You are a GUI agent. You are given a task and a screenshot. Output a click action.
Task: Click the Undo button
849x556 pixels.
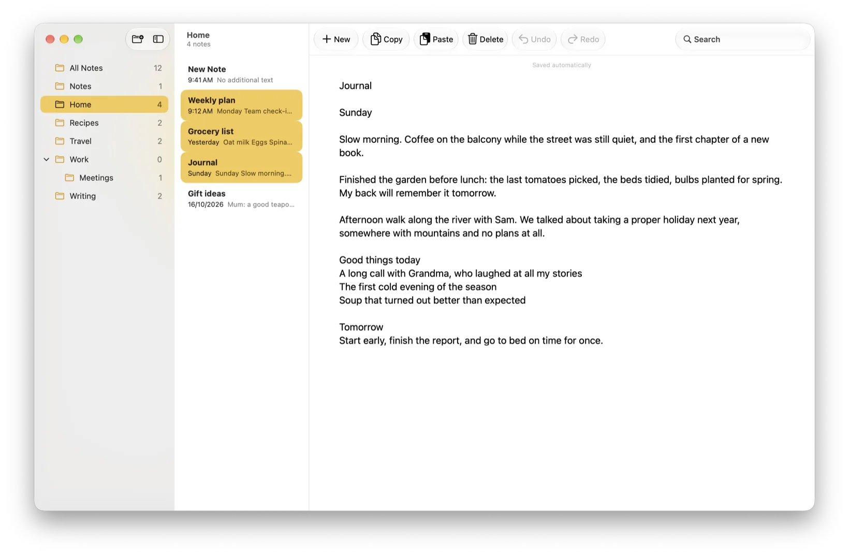[534, 39]
